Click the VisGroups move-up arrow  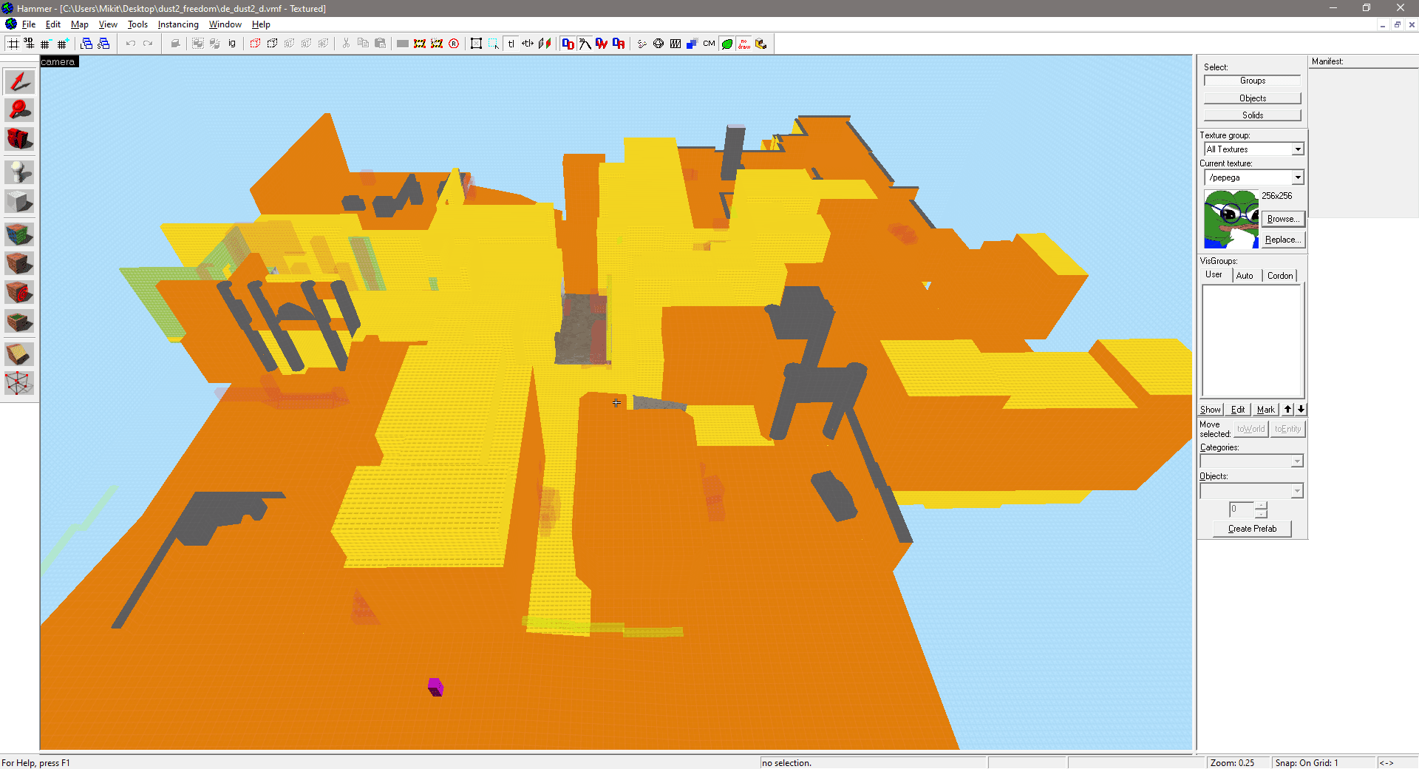click(1288, 409)
